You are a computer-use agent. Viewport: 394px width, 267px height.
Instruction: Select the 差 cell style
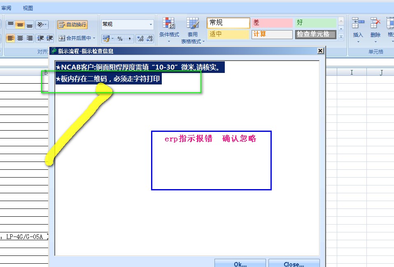[x=272, y=23]
